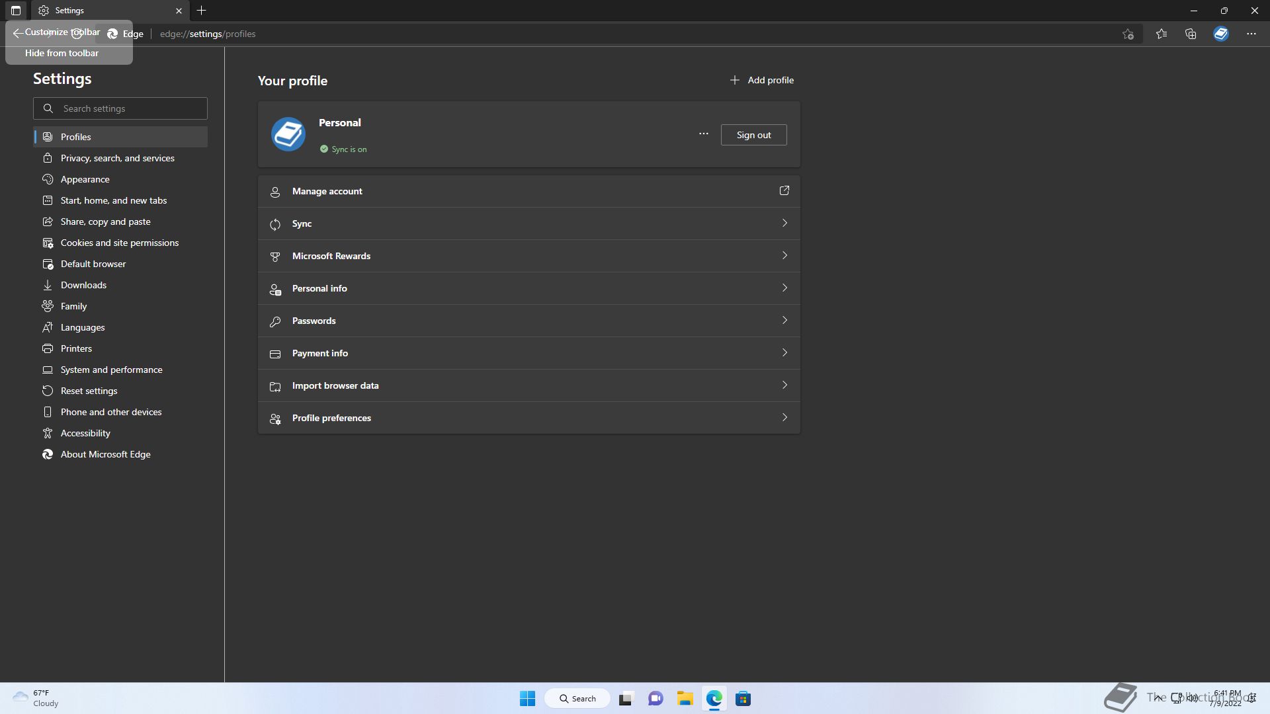Click the Accessibility sidebar icon
1270x714 pixels.
(48, 433)
